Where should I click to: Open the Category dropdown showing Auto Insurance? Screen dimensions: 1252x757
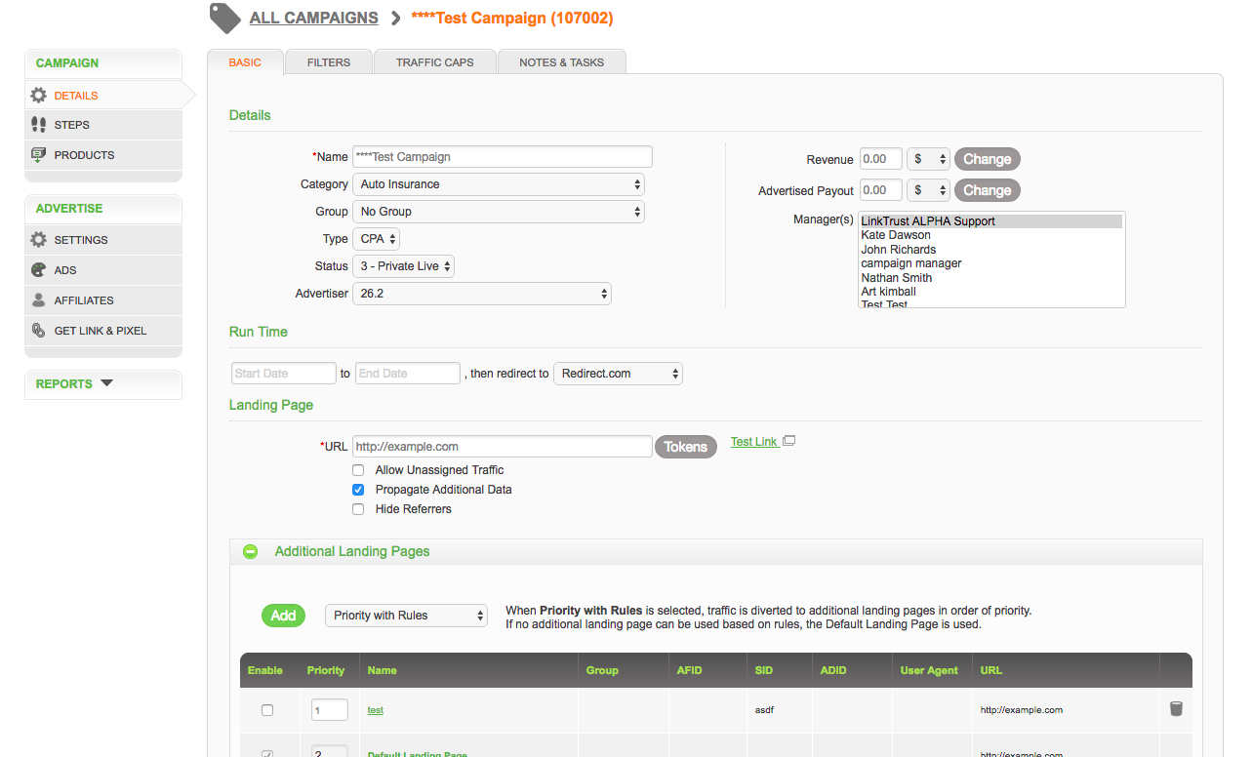tap(499, 184)
